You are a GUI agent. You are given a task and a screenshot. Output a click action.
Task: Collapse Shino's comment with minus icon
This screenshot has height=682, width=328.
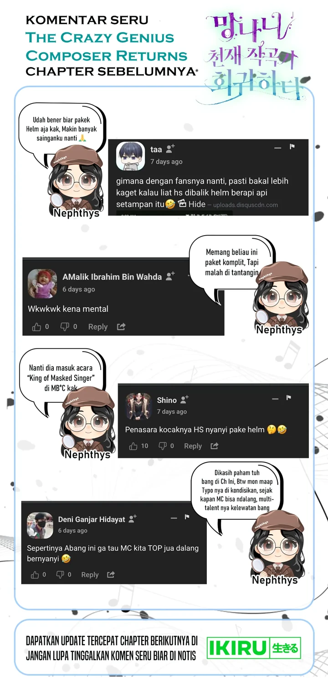[275, 399]
